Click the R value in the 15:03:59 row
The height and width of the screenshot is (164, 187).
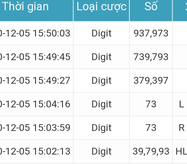click(182, 128)
